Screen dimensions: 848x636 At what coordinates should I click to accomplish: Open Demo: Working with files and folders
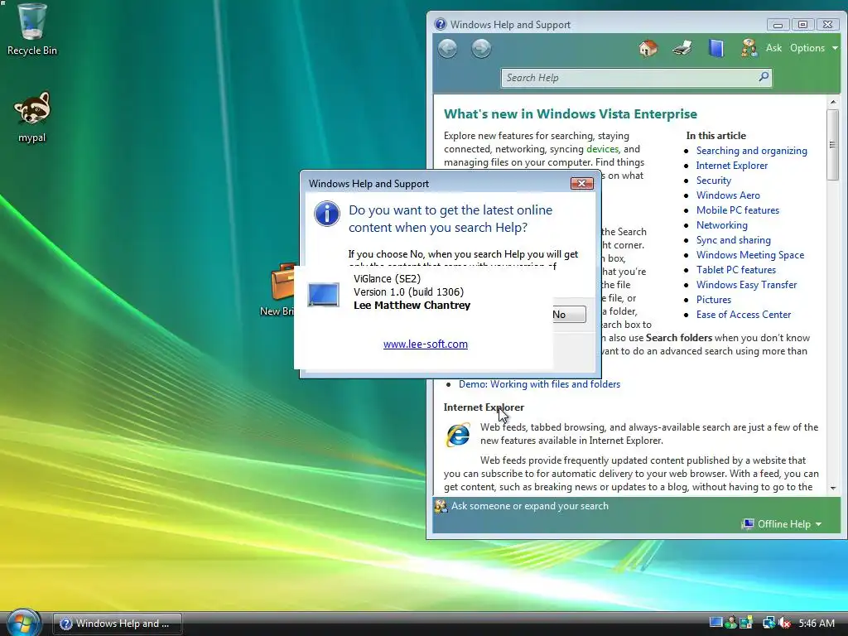coord(539,384)
